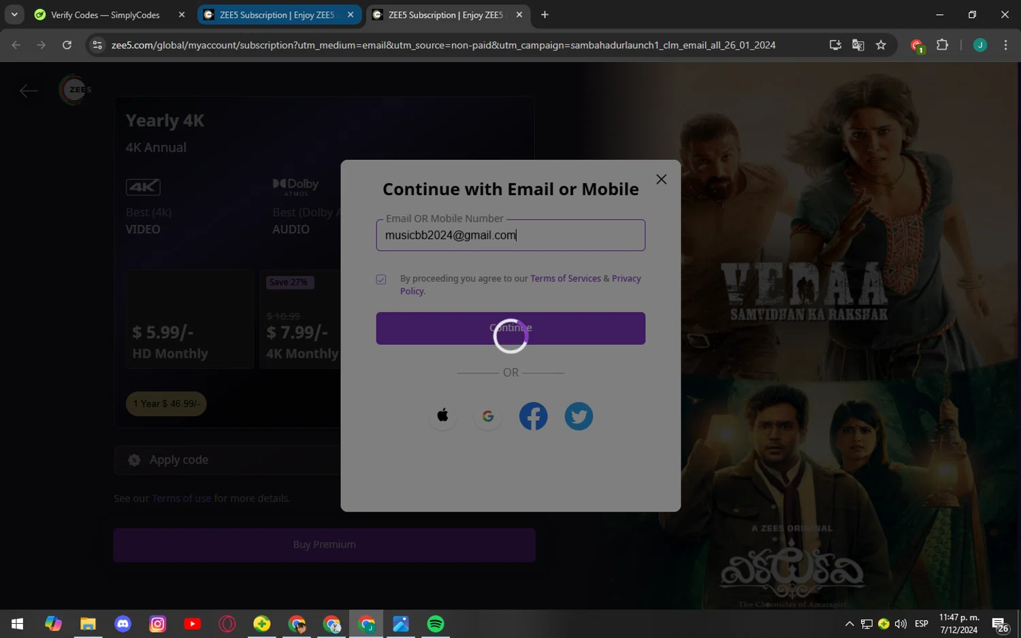Open ESP language input indicator
1021x638 pixels.
point(922,624)
